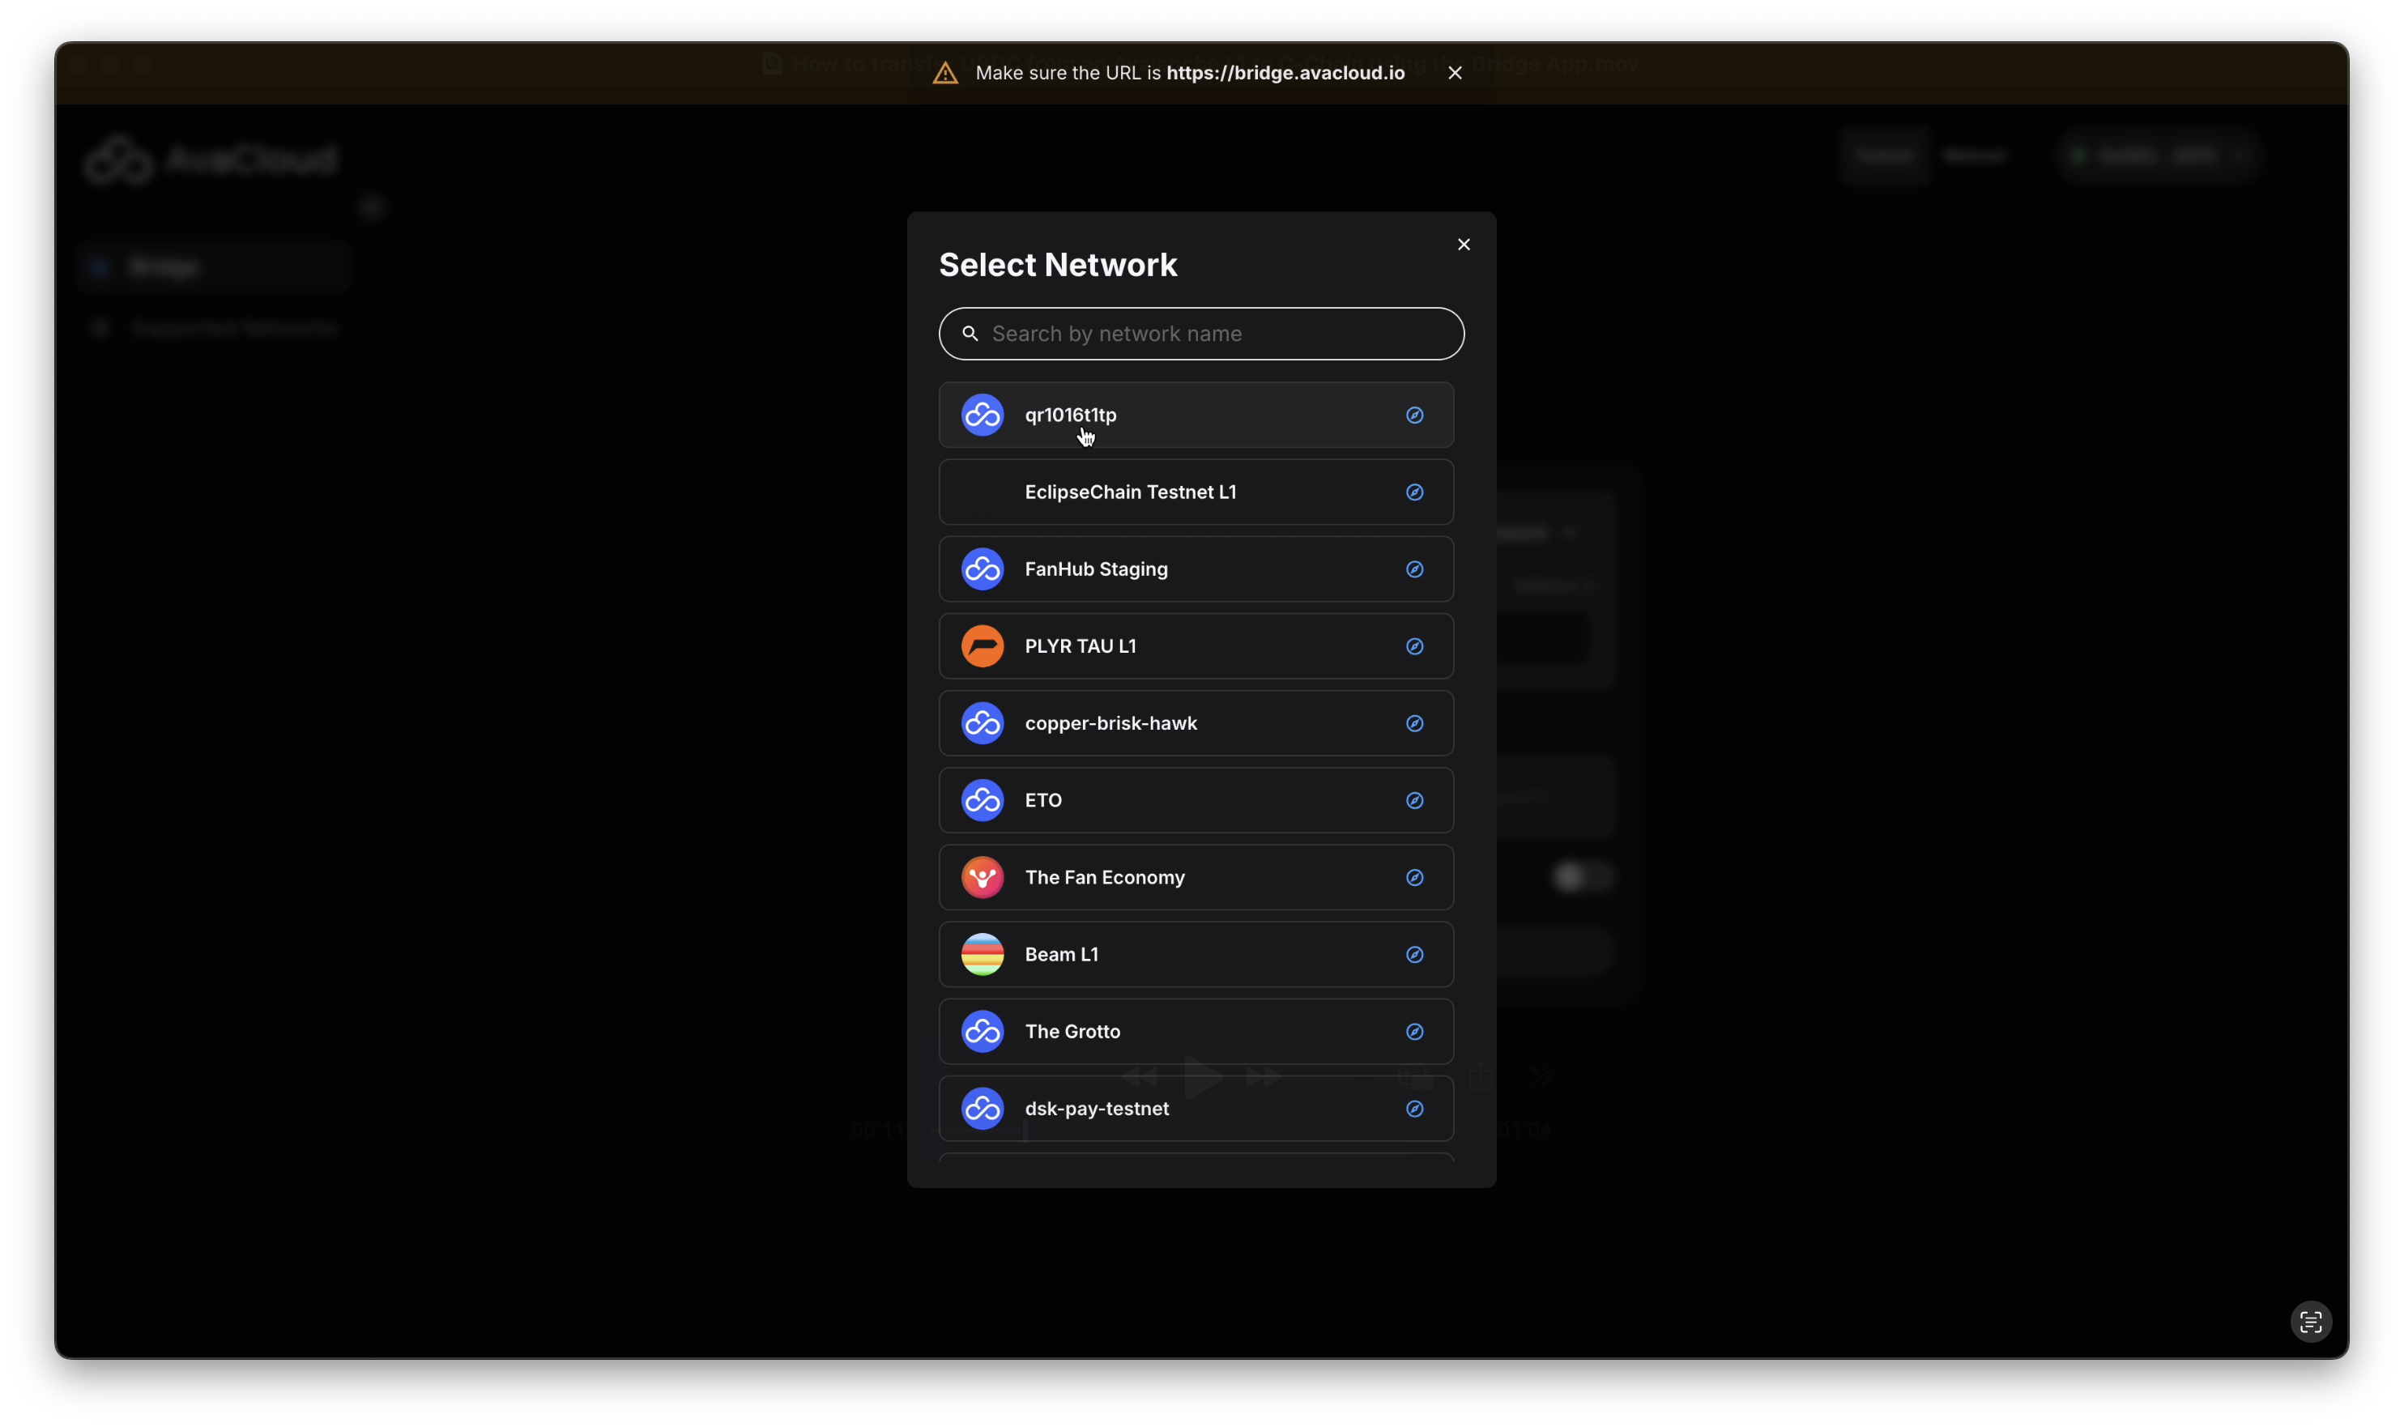2404x1427 pixels.
Task: Open explorer icon for The Fan Economy
Action: click(x=1414, y=877)
